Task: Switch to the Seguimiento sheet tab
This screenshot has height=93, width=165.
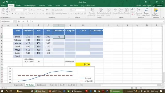Action: pos(18,85)
